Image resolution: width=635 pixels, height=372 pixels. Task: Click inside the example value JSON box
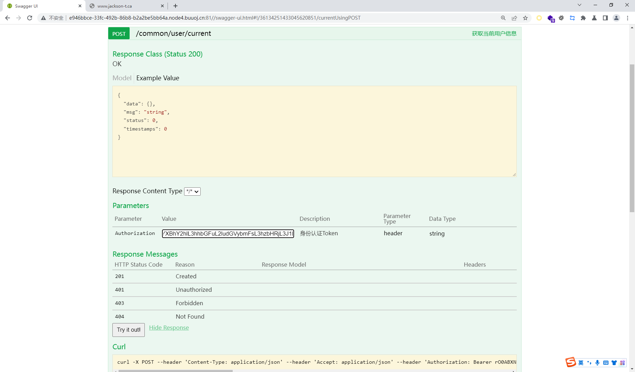314,131
